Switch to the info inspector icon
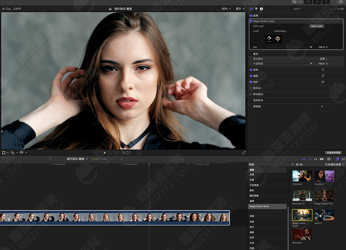 [x=261, y=8]
